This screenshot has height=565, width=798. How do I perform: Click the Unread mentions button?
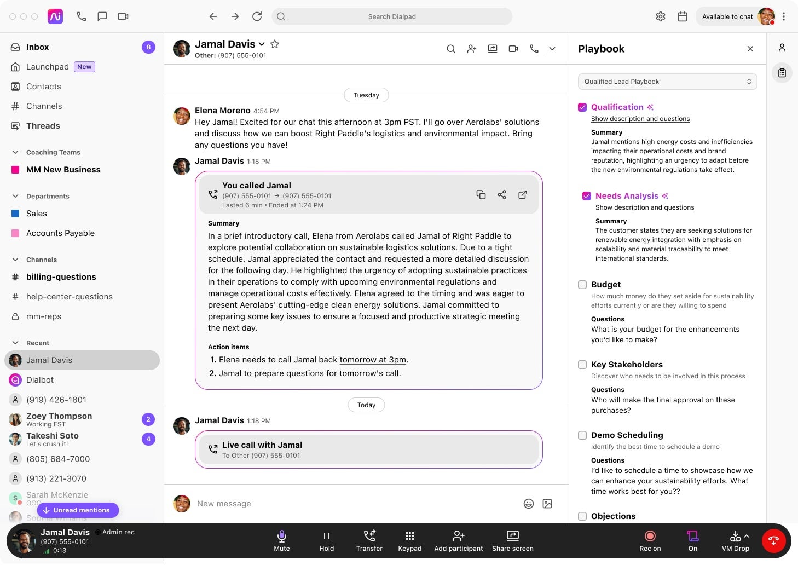pos(77,510)
